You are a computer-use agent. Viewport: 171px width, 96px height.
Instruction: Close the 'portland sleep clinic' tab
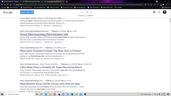point(21,2)
